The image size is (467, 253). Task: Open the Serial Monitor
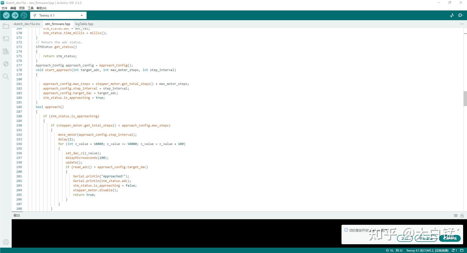pos(461,15)
